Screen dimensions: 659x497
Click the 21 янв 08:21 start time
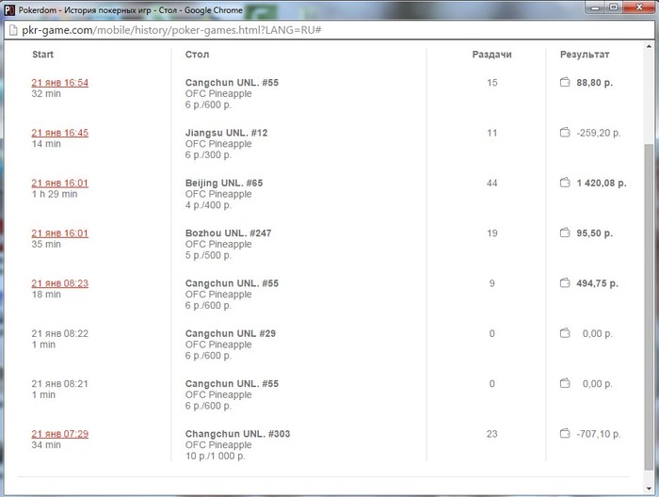(x=59, y=383)
